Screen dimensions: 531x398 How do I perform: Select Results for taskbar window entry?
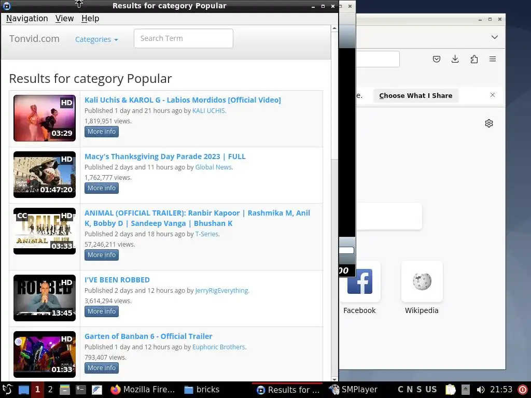click(288, 390)
